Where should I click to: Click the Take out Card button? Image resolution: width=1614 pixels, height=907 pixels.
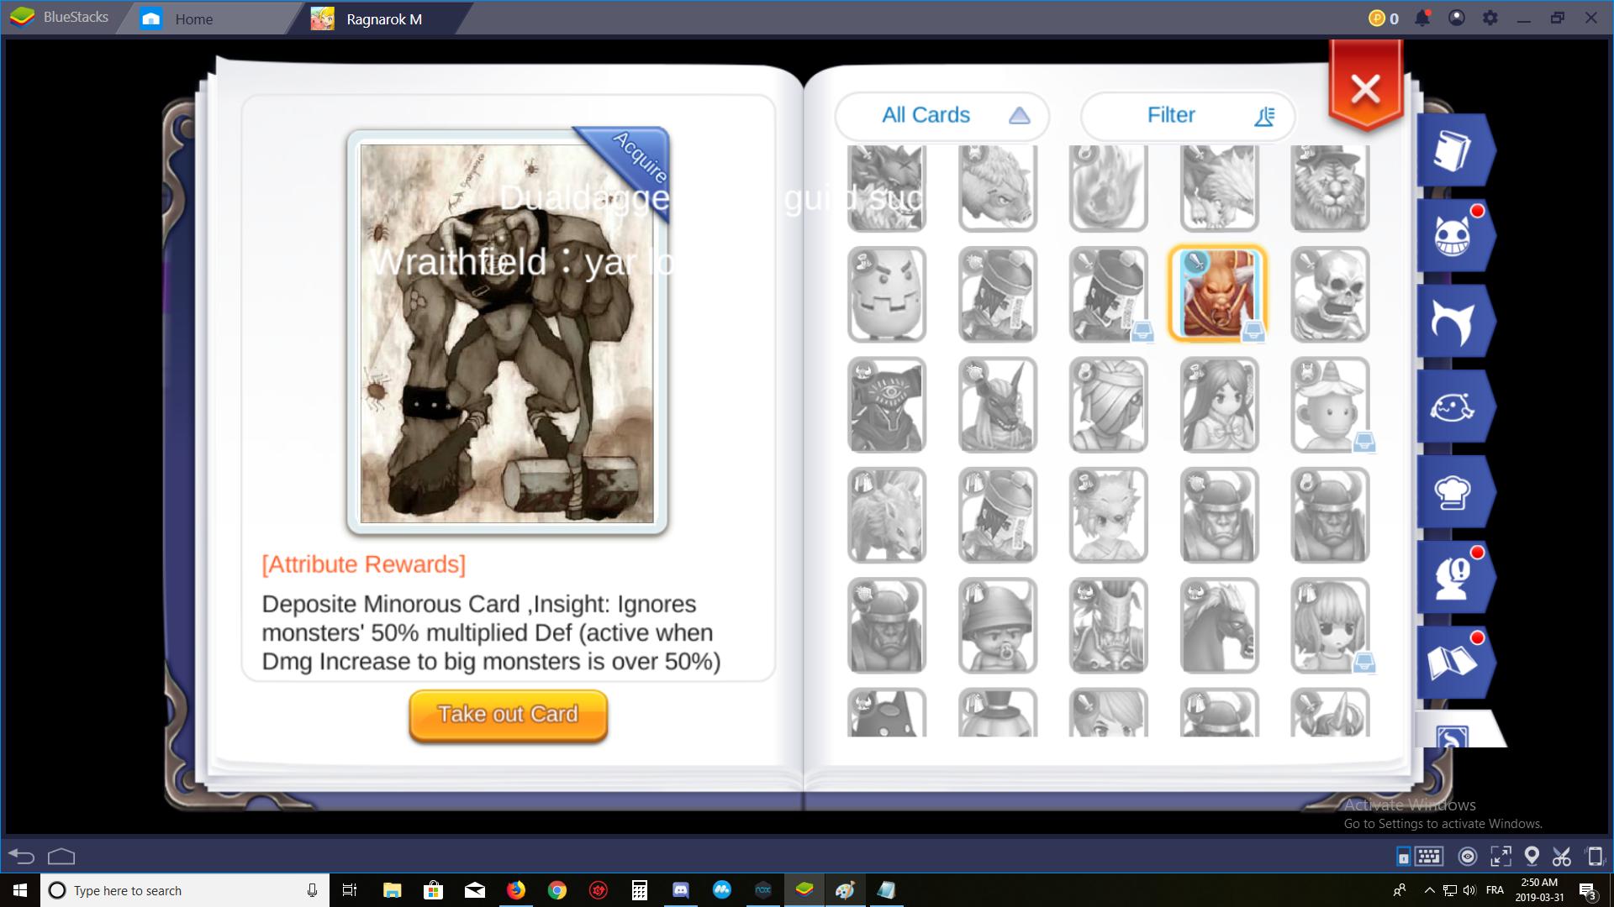click(x=508, y=715)
